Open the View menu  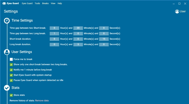point(53,3)
